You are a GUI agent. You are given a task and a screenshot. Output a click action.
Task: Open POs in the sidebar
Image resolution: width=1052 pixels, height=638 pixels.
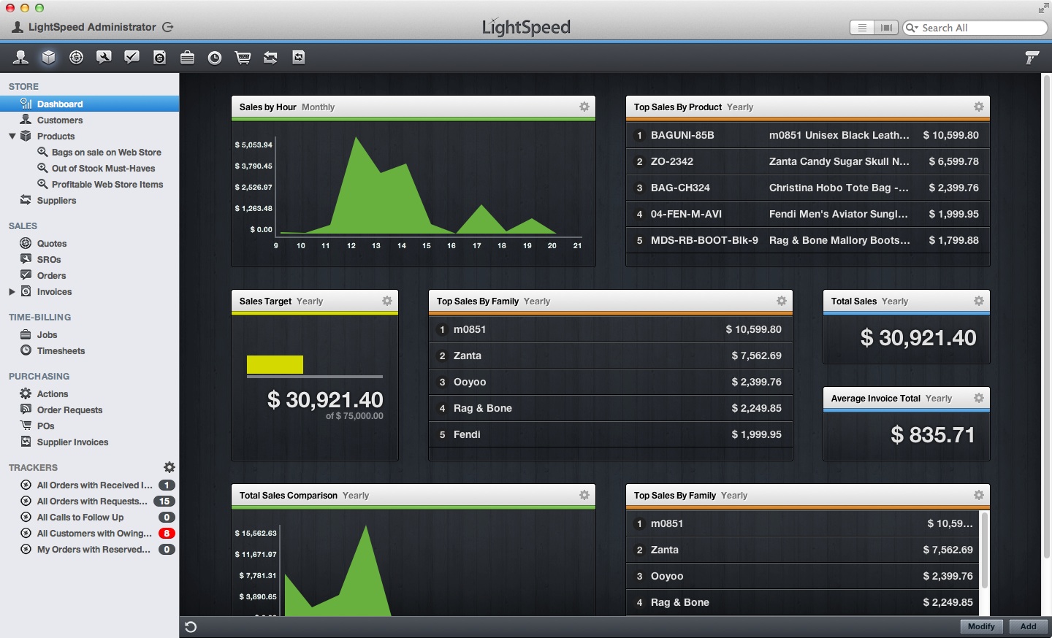(x=89, y=426)
